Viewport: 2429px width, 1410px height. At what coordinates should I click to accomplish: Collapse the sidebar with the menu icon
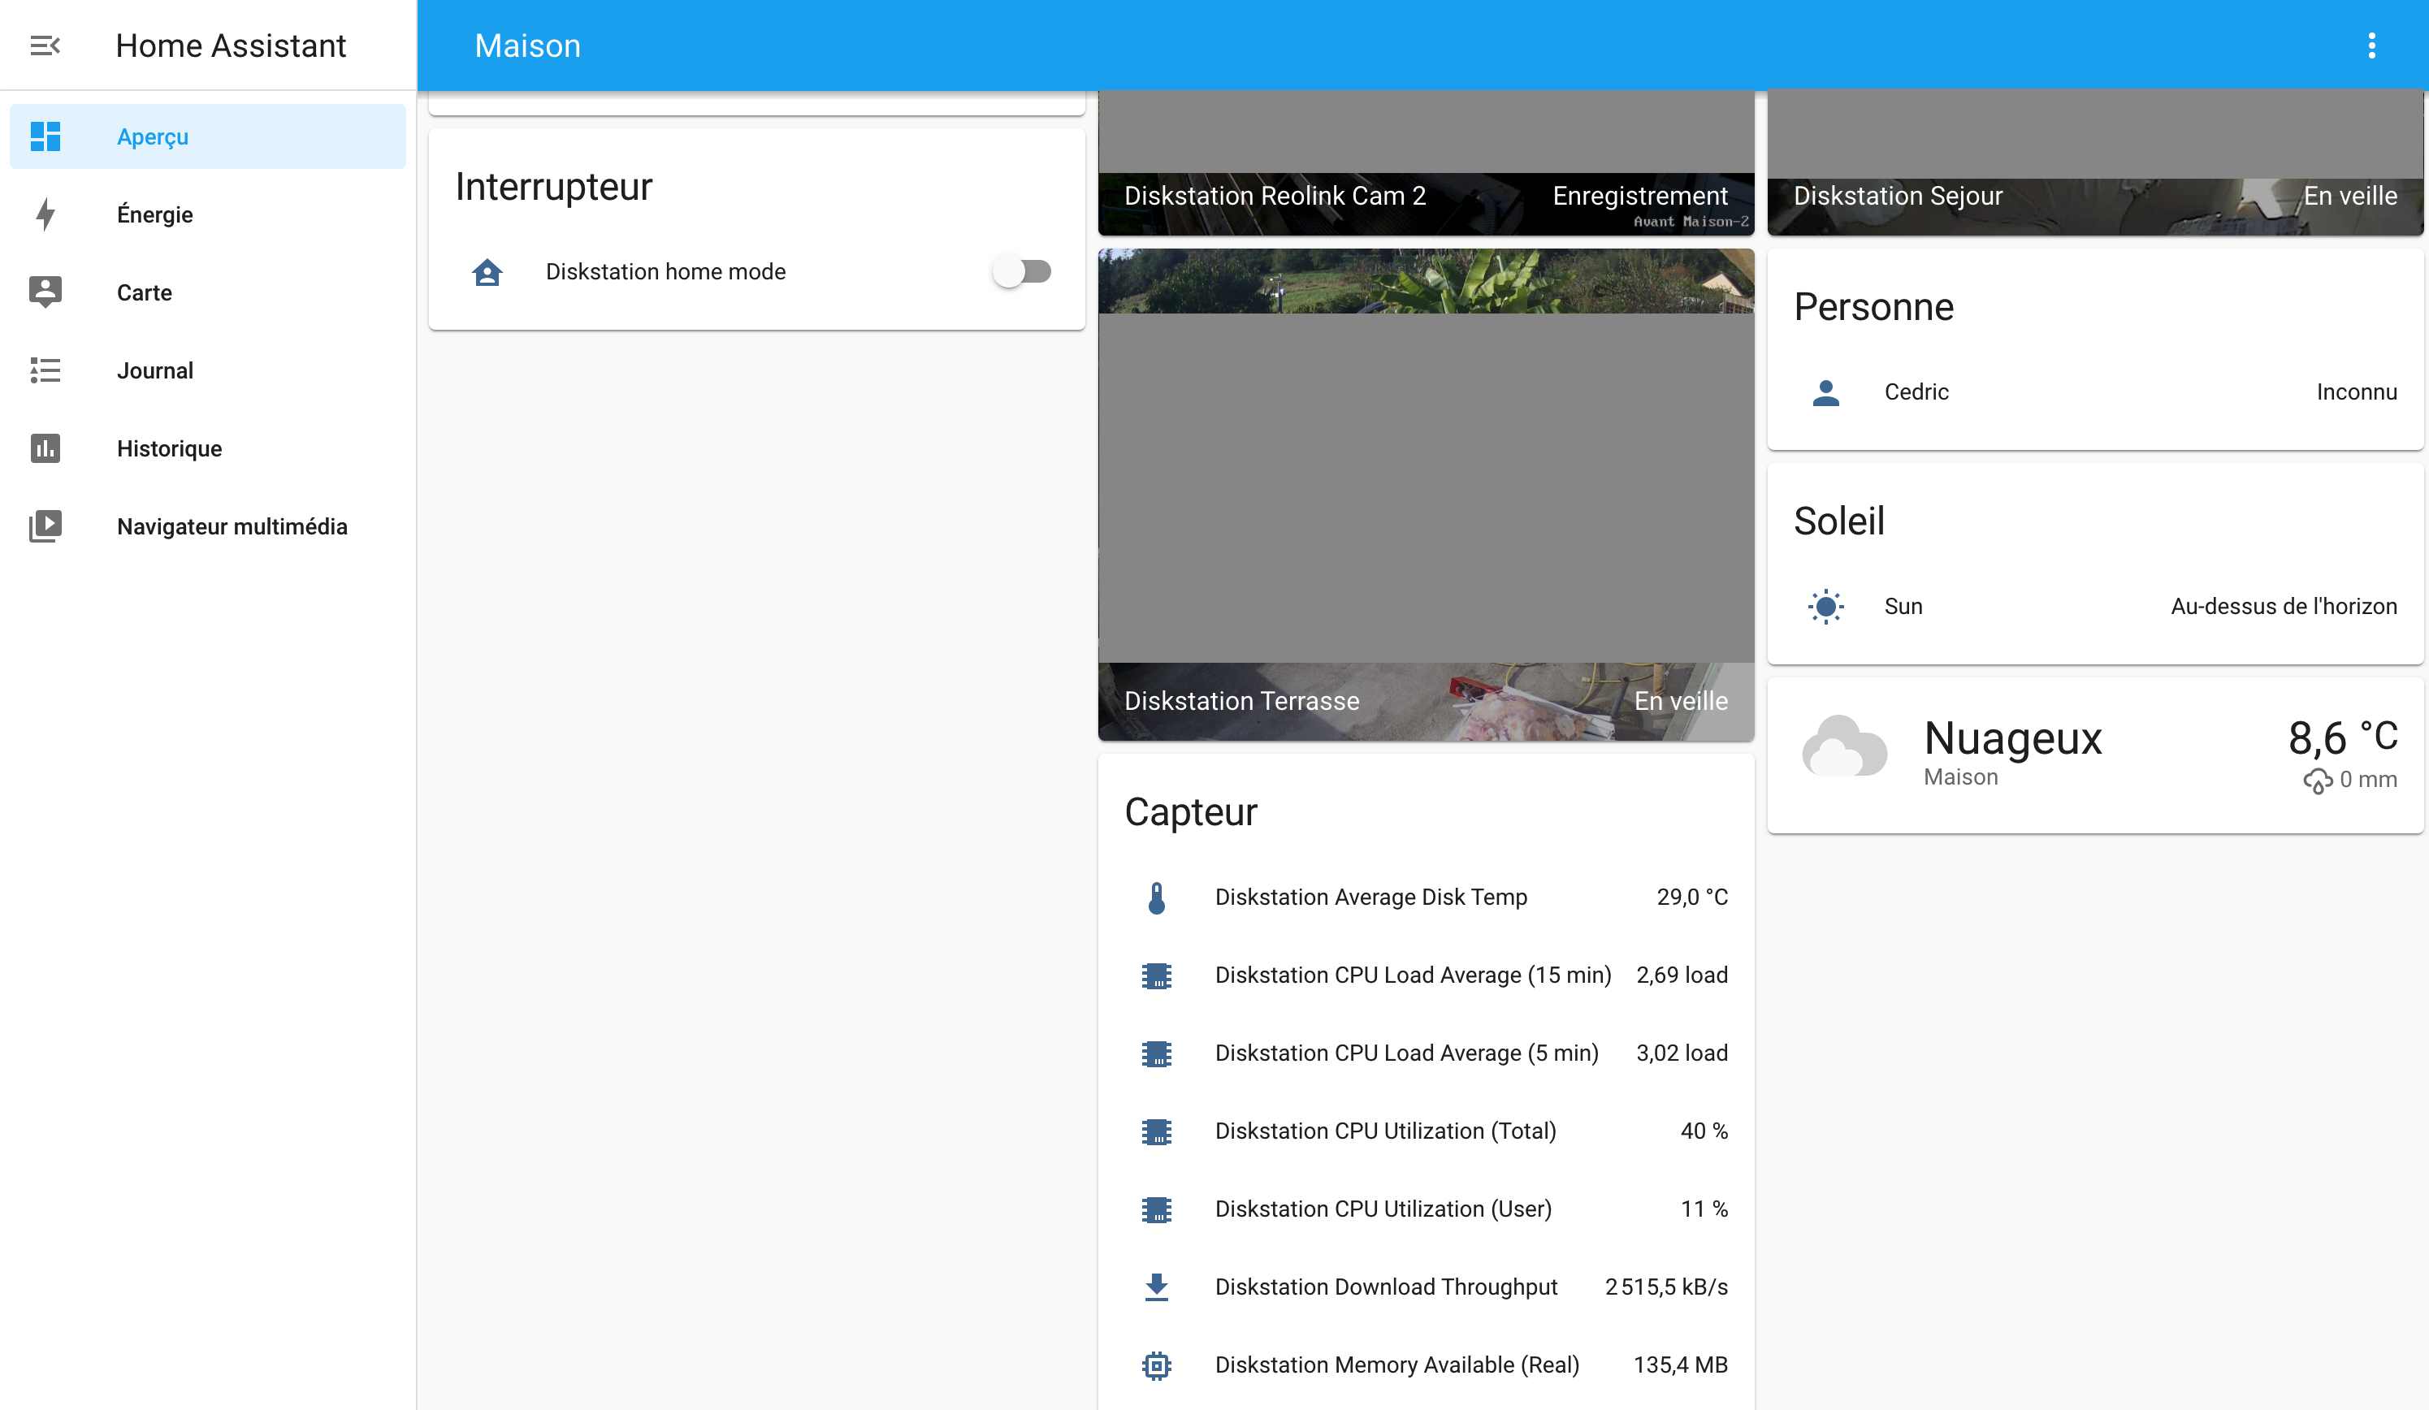pos(45,45)
